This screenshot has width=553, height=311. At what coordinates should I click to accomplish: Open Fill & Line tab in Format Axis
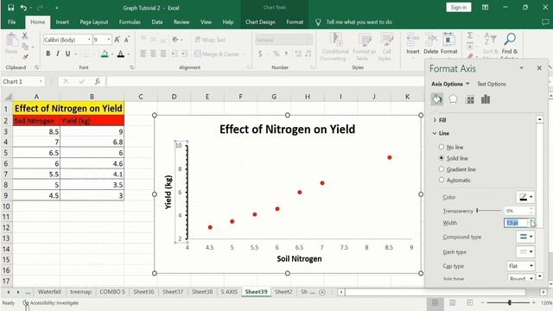(x=437, y=99)
